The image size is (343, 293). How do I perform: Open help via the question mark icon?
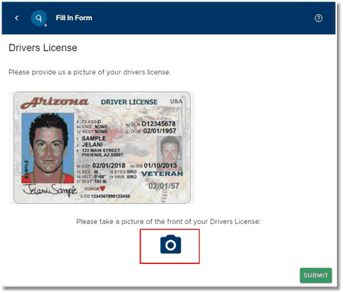tap(318, 18)
